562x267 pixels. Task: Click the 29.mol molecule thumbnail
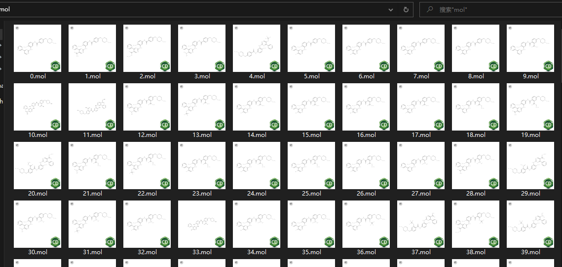pyautogui.click(x=530, y=166)
